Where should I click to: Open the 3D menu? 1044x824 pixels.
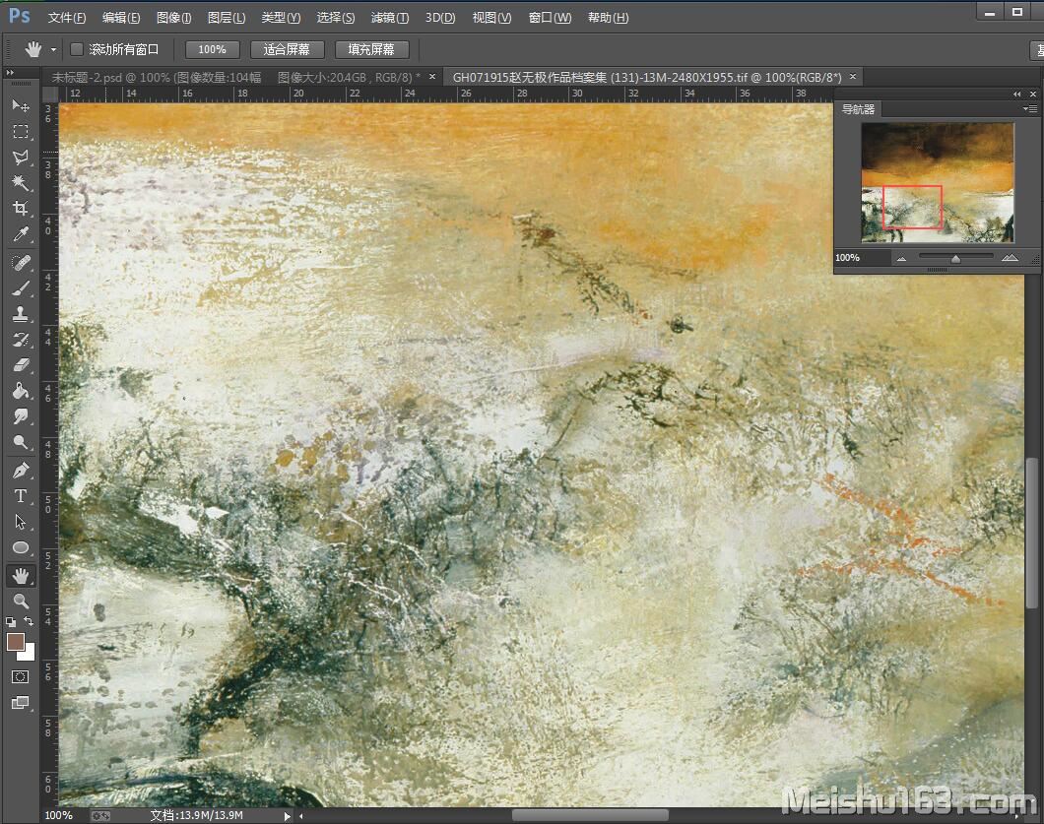(440, 18)
